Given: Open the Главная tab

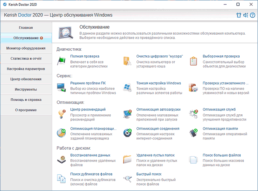Looking at the screenshot, I should (26, 28).
